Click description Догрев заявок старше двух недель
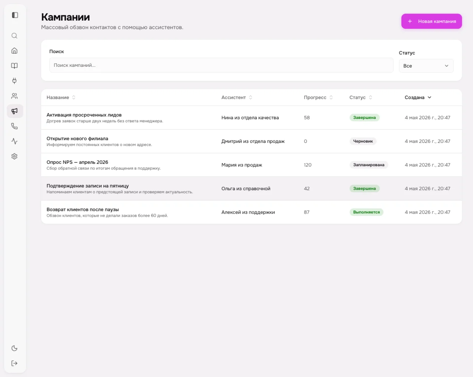Screen dimensions: 473x377 105,121
